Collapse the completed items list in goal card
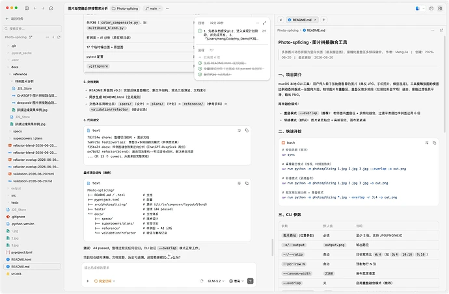The image size is (449, 294). pyautogui.click(x=200, y=57)
